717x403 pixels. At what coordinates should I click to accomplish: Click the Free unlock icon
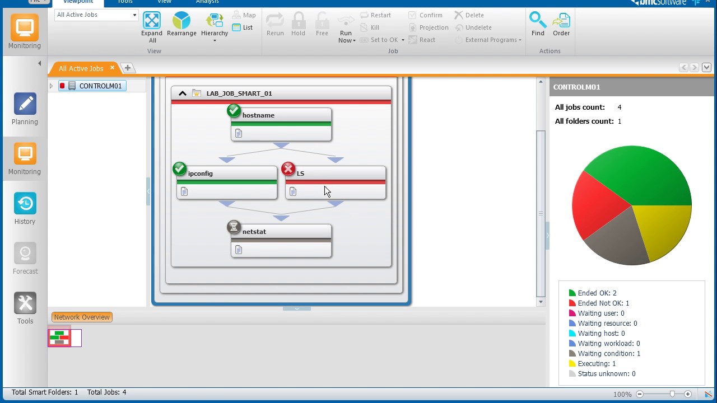tap(322, 21)
